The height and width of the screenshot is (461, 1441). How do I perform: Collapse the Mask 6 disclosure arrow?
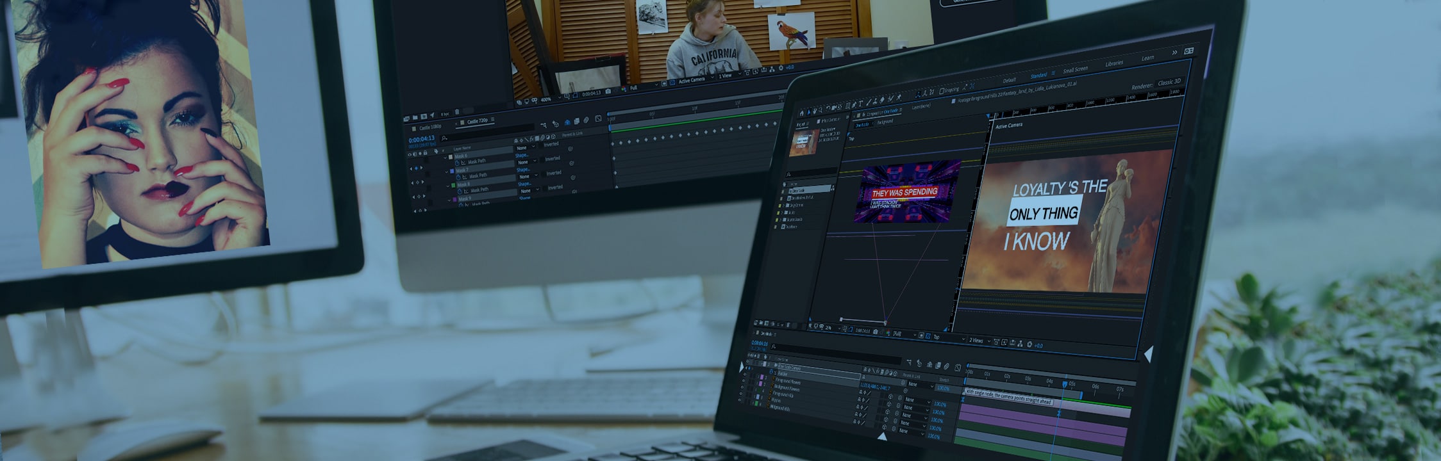pyautogui.click(x=445, y=158)
